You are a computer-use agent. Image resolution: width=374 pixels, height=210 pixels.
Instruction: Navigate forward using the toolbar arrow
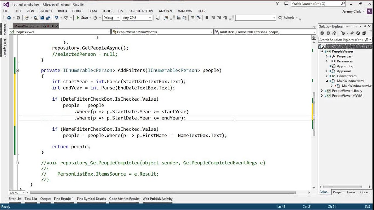[18, 18]
